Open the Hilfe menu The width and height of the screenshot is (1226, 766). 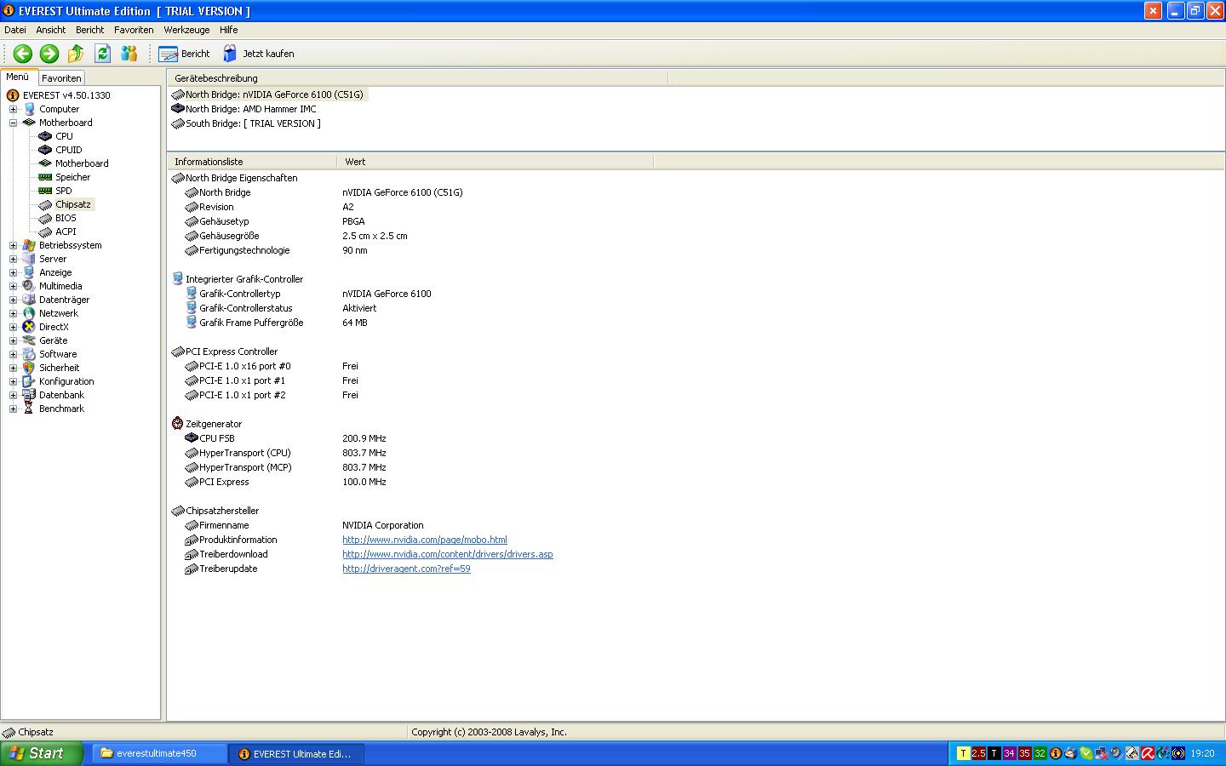coord(228,30)
